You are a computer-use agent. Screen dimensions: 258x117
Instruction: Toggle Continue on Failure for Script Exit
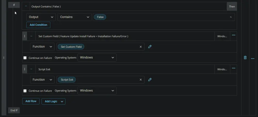(x=25, y=91)
